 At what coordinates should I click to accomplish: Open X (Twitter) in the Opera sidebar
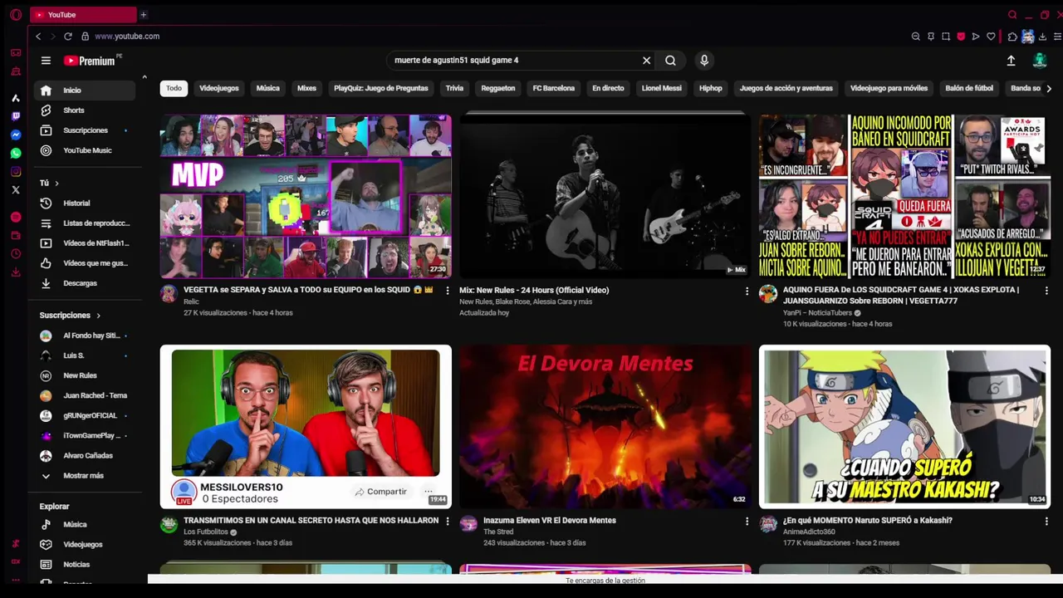pyautogui.click(x=16, y=190)
